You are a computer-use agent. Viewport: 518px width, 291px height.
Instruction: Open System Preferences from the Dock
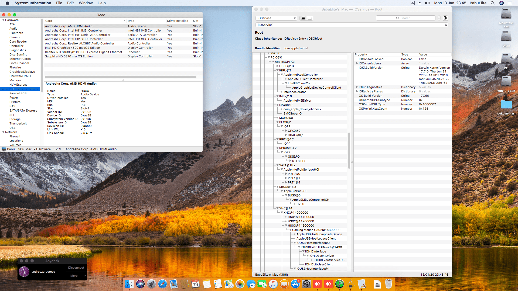(306, 284)
